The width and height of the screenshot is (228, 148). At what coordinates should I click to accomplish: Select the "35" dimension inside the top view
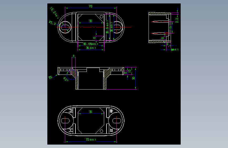(x=90, y=21)
